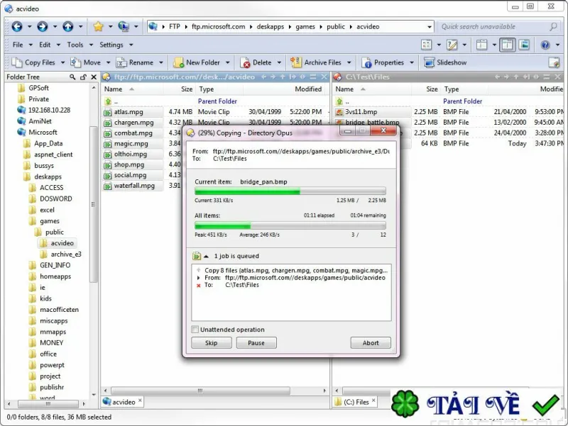Viewport: 568px width, 426px height.
Task: Pause the copy operation
Action: 256,343
